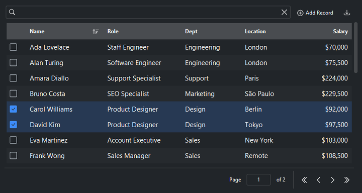Focus the search input field
Screen dimensions: 362x193
(148, 12)
